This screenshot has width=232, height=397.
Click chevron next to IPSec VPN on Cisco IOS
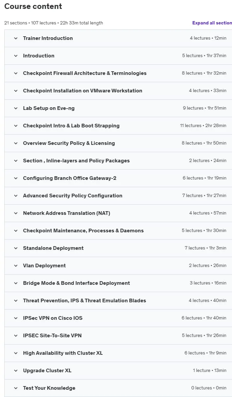point(15,318)
